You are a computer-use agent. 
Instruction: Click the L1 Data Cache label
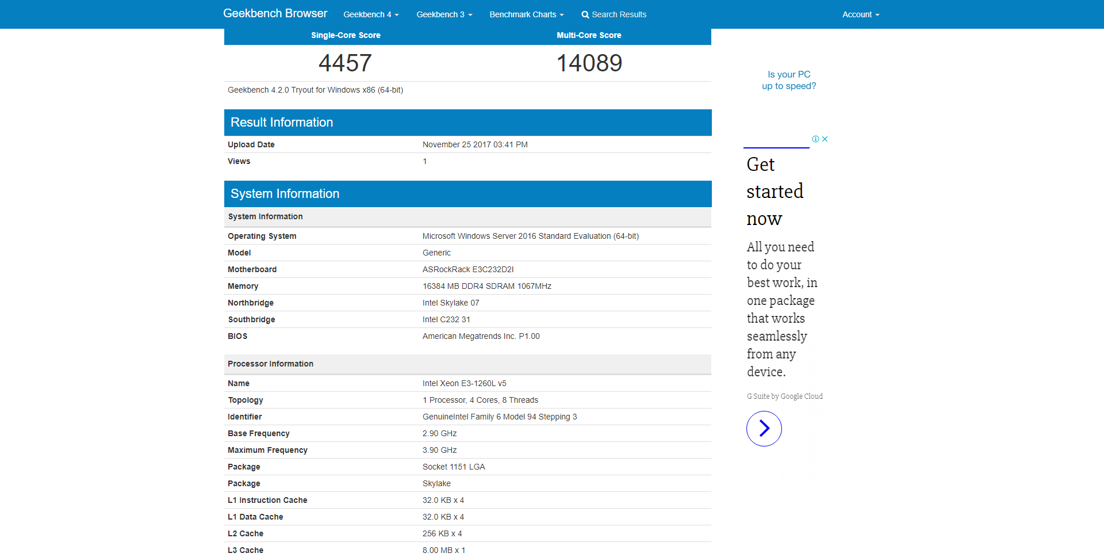click(255, 517)
